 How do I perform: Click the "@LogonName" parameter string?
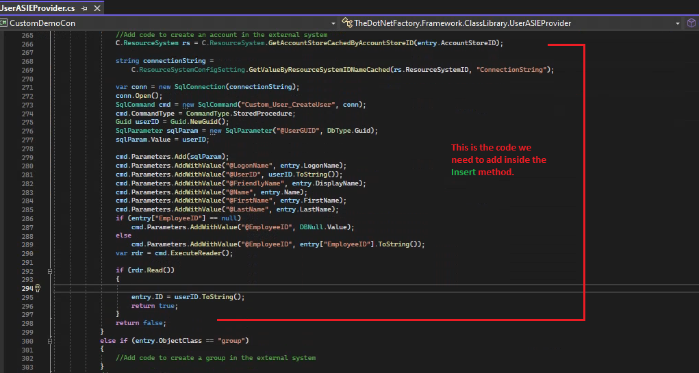click(x=249, y=166)
